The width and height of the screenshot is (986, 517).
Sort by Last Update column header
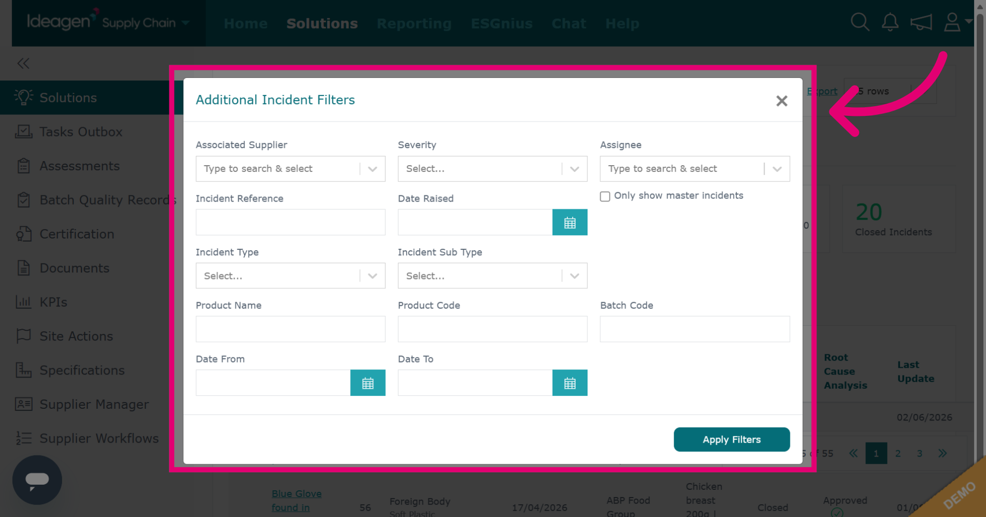tap(916, 372)
